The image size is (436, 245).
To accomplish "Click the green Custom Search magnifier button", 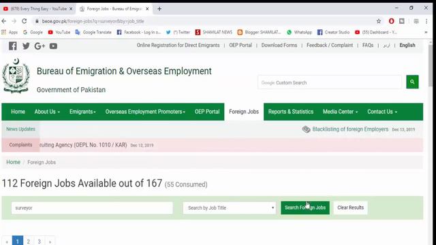I will tap(412, 82).
